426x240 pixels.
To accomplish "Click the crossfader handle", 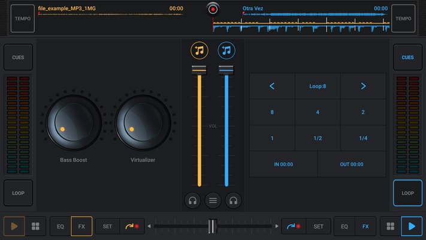I will click(213, 226).
